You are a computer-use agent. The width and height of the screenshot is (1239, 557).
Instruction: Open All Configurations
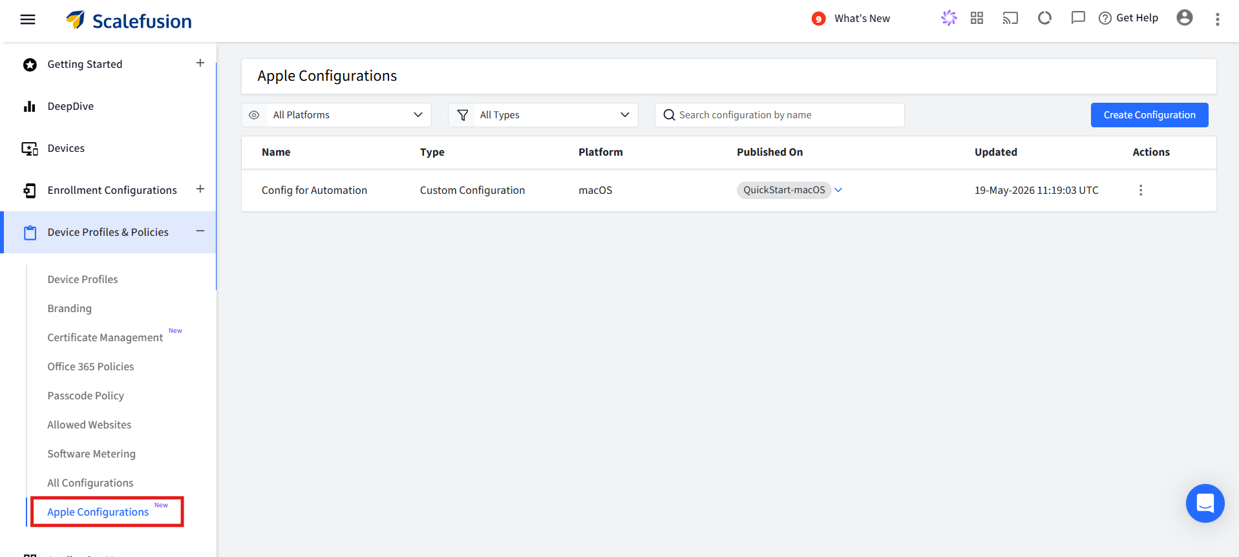(x=90, y=483)
